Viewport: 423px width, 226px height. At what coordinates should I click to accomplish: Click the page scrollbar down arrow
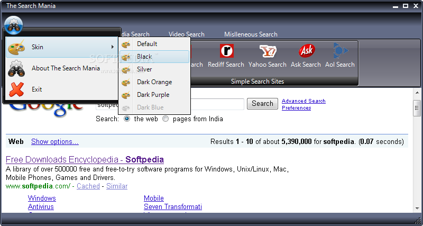coord(417,208)
